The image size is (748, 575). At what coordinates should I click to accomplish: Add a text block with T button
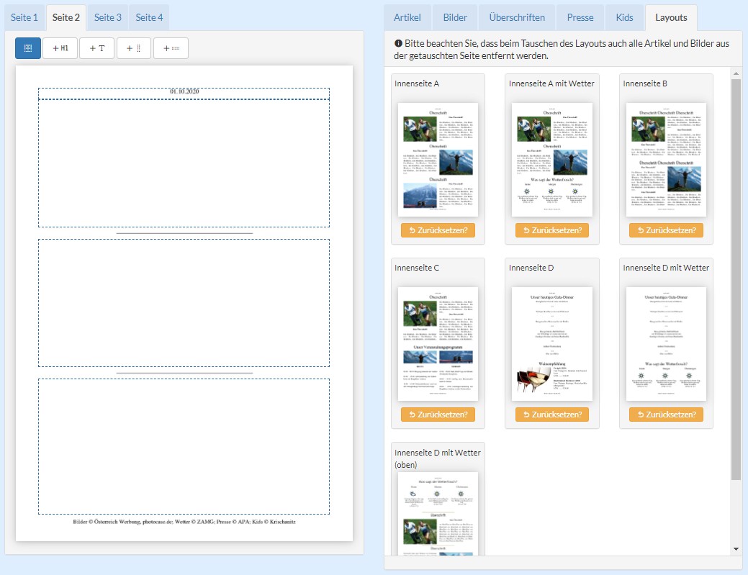[x=97, y=48]
